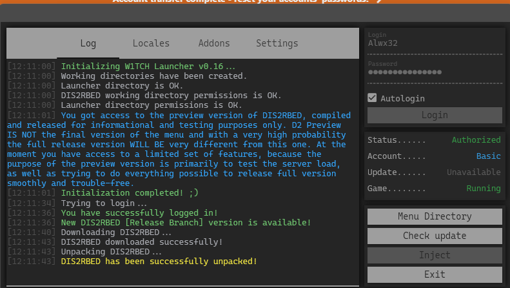Click 'Unpacking DIS2RBED...' log line
Viewport: 510px width, 288px height.
point(111,252)
